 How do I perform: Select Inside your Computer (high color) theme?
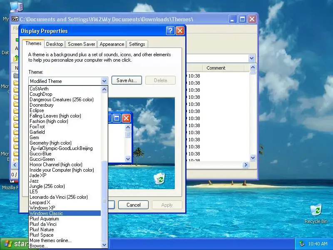[x=65, y=170]
